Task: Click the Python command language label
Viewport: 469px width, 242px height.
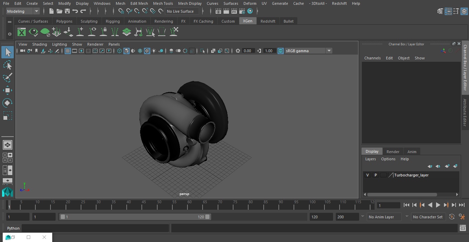Action: pos(13,228)
